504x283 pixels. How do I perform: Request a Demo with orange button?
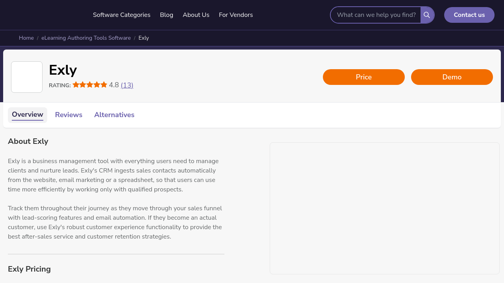pyautogui.click(x=452, y=77)
